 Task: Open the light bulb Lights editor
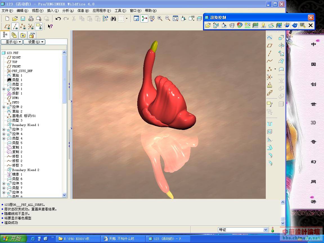tap(263, 25)
